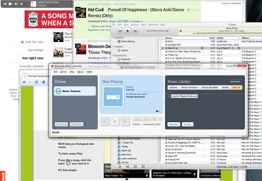This screenshot has width=262, height=181.
Task: Uncheck the D.O.A. (Death Of Auto-tune) checkbox
Action: (166, 58)
